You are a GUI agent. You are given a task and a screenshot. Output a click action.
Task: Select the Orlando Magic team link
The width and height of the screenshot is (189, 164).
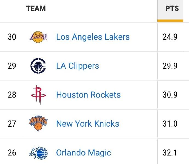click(x=84, y=152)
